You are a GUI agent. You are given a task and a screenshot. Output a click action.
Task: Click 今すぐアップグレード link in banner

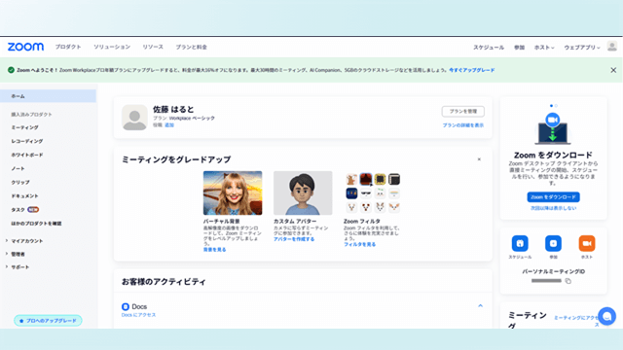point(471,70)
